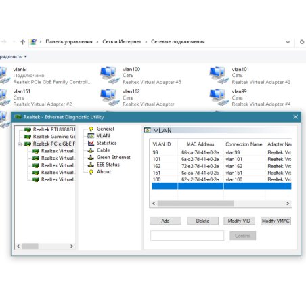Click MAC address 72-e2-7d-41-e0-2e cell
The height and width of the screenshot is (306, 306).
[x=200, y=166]
